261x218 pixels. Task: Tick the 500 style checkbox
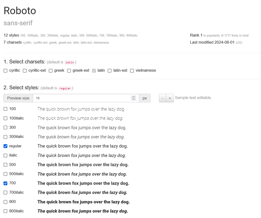tap(5, 165)
